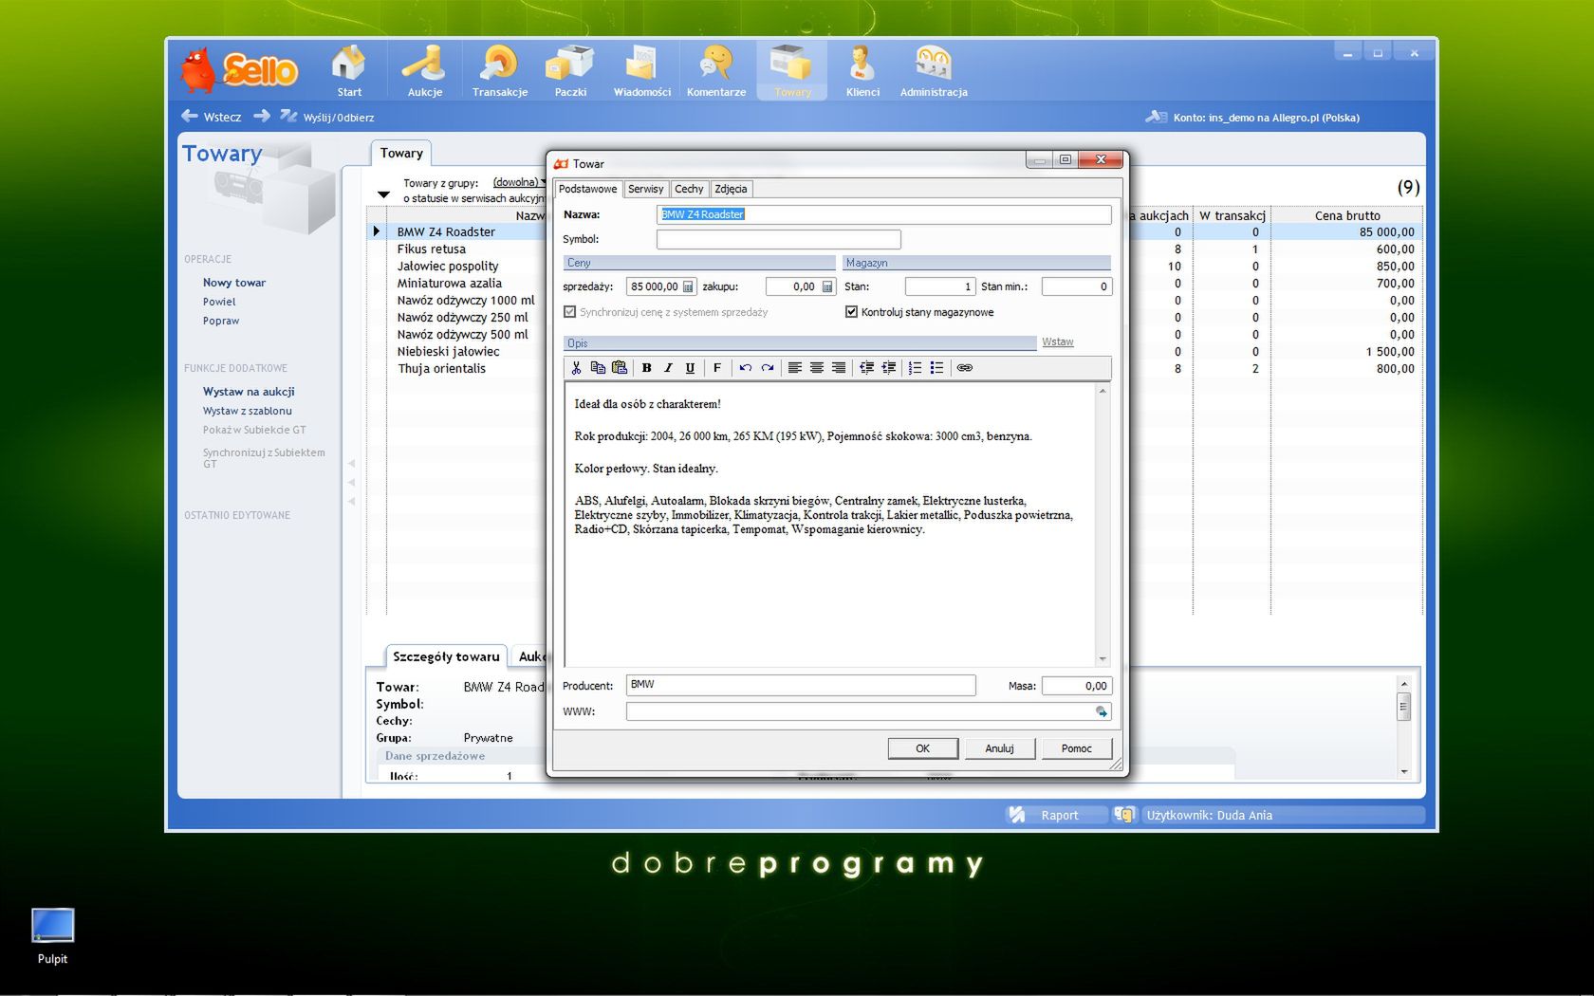Click the Wstecz back arrow
This screenshot has height=996, width=1594.
[190, 116]
